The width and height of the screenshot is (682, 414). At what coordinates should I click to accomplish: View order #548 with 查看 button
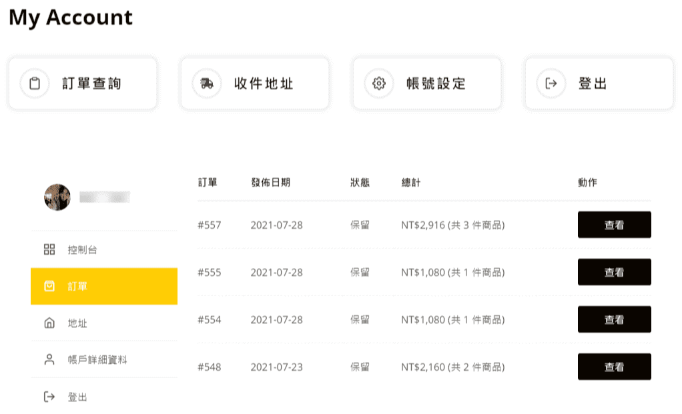click(614, 367)
